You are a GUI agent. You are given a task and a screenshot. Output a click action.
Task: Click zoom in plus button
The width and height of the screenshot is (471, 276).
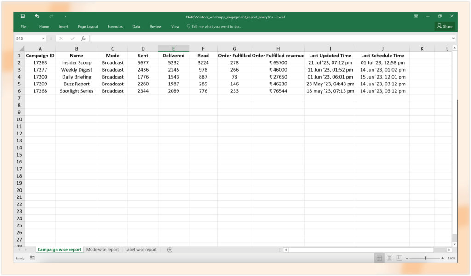pyautogui.click(x=442, y=259)
